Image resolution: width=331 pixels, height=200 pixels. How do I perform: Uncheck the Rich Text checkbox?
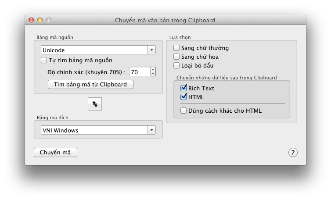[x=183, y=88]
